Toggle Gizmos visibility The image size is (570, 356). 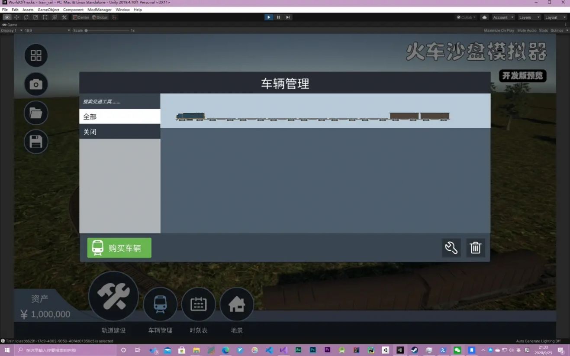click(x=557, y=30)
